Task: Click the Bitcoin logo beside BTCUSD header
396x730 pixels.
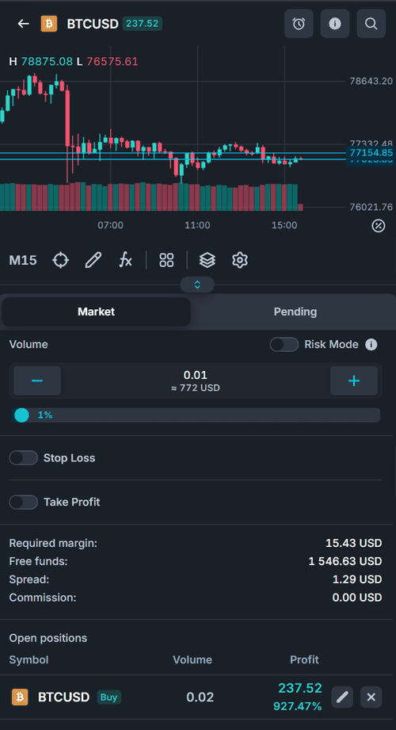Action: click(x=49, y=24)
